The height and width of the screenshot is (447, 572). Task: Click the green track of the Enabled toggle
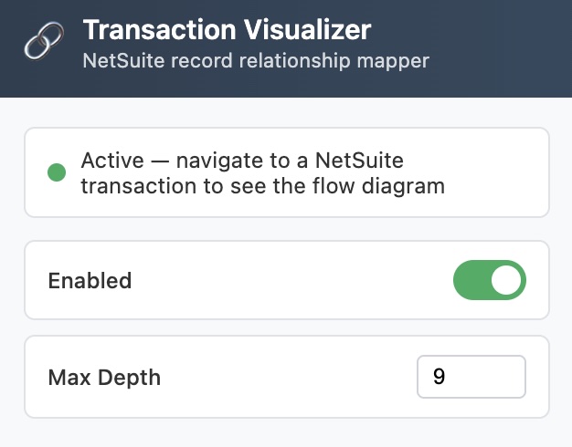pos(471,280)
